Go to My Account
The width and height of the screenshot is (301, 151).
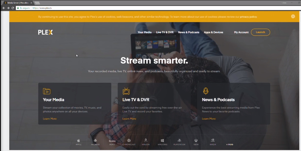[x=241, y=32]
